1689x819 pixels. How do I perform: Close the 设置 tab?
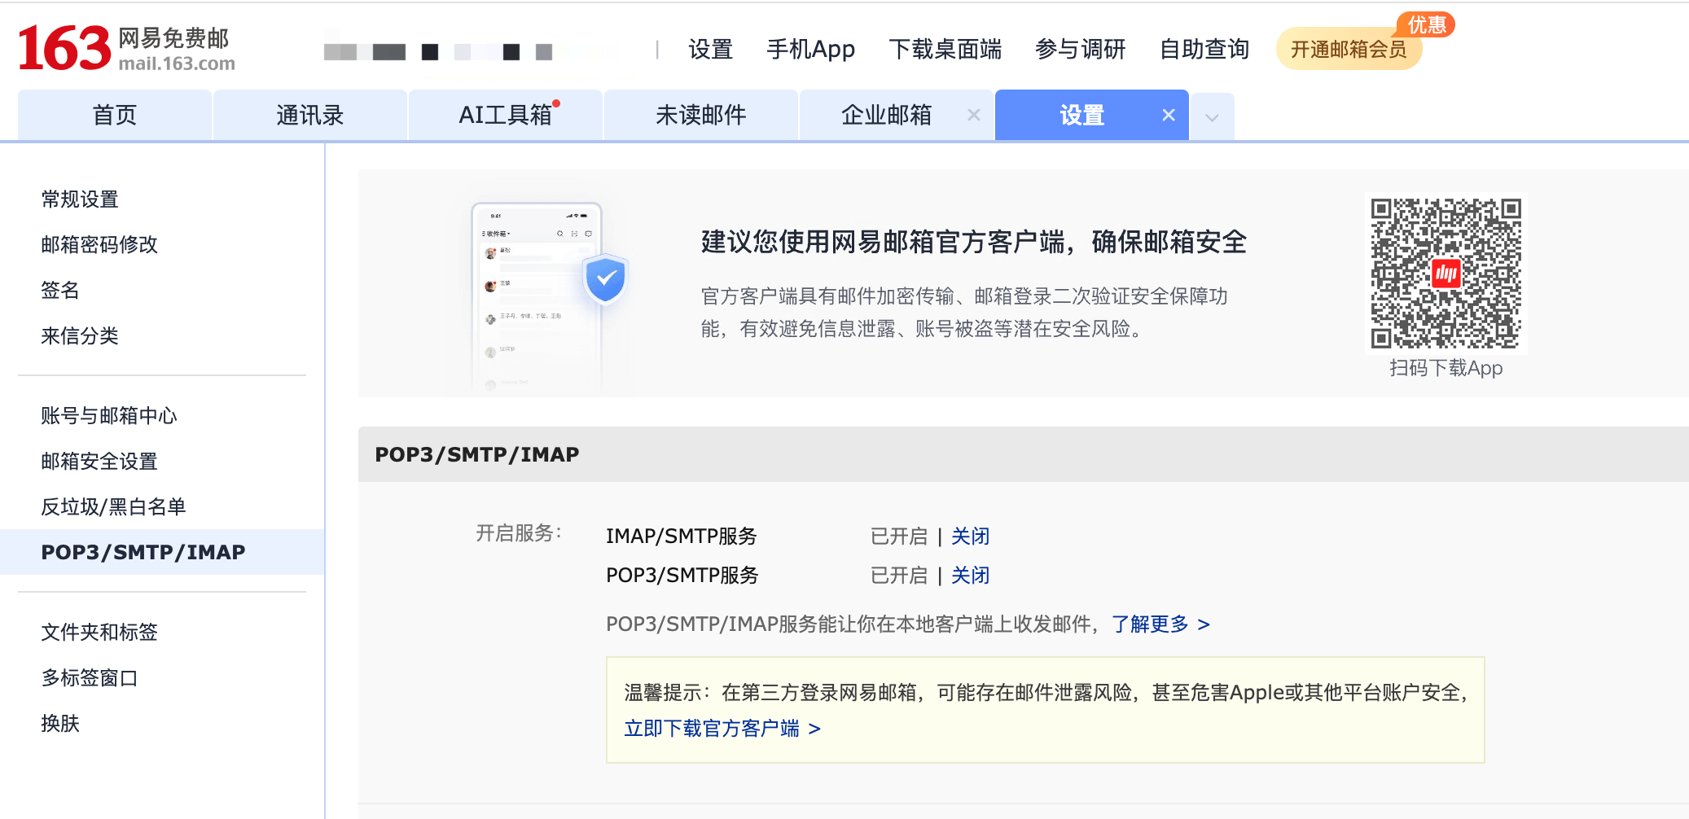(1169, 115)
